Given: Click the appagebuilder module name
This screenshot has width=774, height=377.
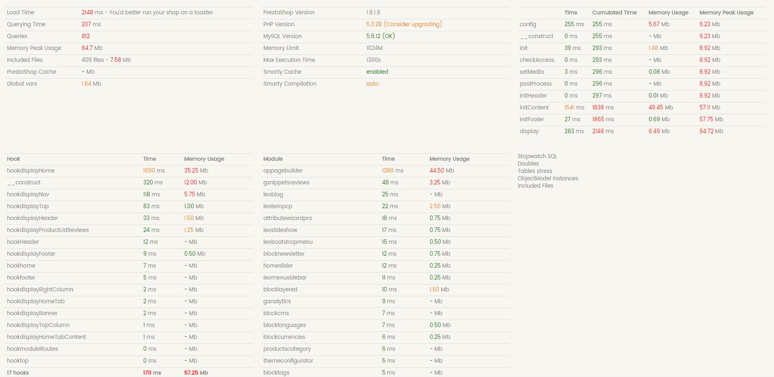Looking at the screenshot, I should pos(283,170).
